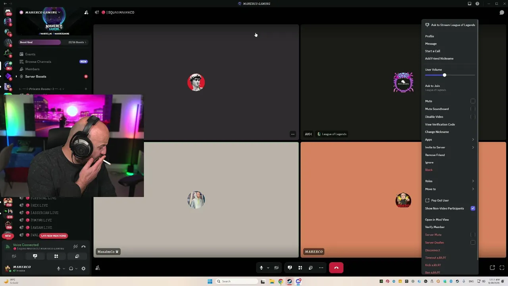The width and height of the screenshot is (508, 286).
Task: Open Google Chrome from the taskbar
Action: (x=281, y=281)
